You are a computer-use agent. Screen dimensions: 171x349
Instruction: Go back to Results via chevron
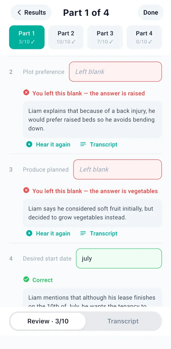point(19,13)
